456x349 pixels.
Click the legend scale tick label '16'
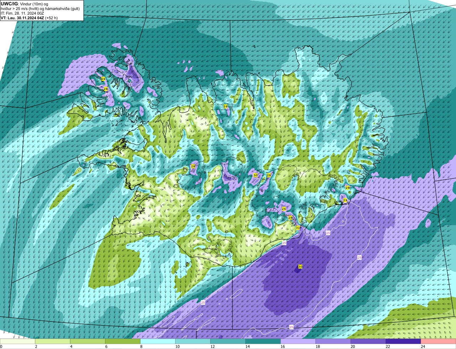tap(283, 347)
